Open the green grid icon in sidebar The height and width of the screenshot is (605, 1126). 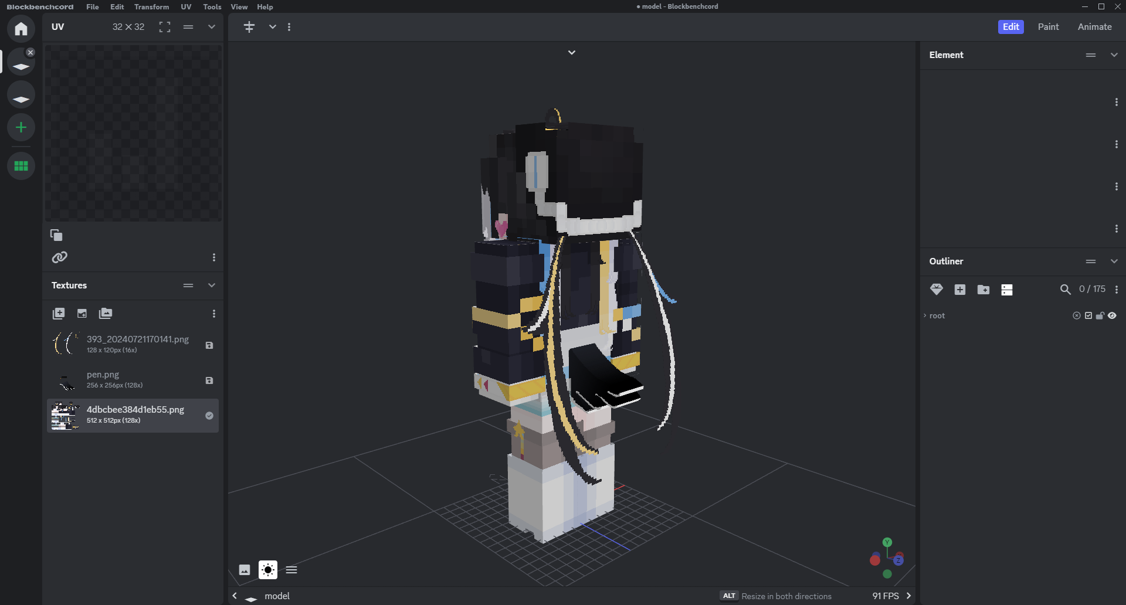point(21,166)
